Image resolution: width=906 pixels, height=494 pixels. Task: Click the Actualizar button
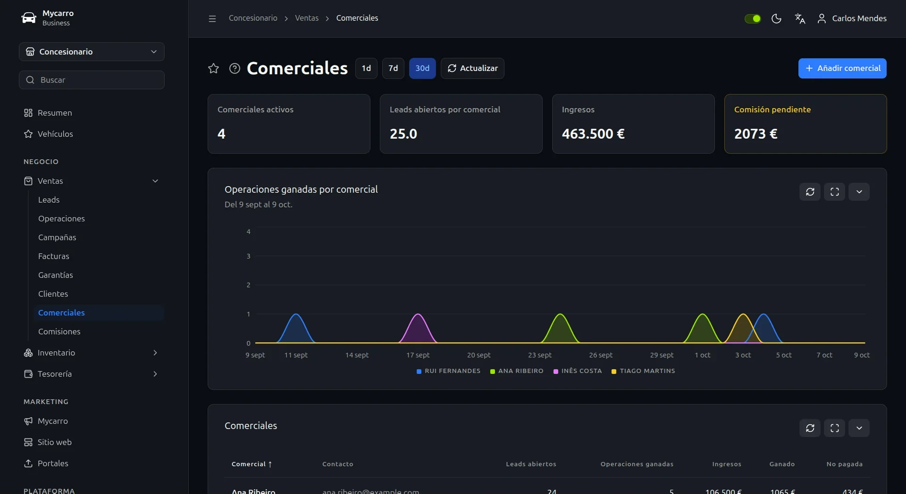472,68
